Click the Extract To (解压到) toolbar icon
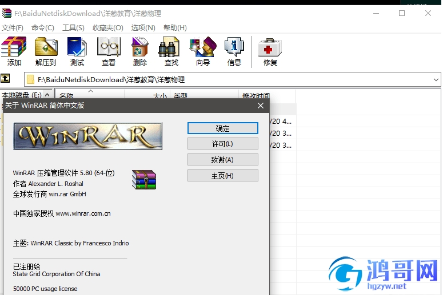The height and width of the screenshot is (295, 443). (46, 51)
